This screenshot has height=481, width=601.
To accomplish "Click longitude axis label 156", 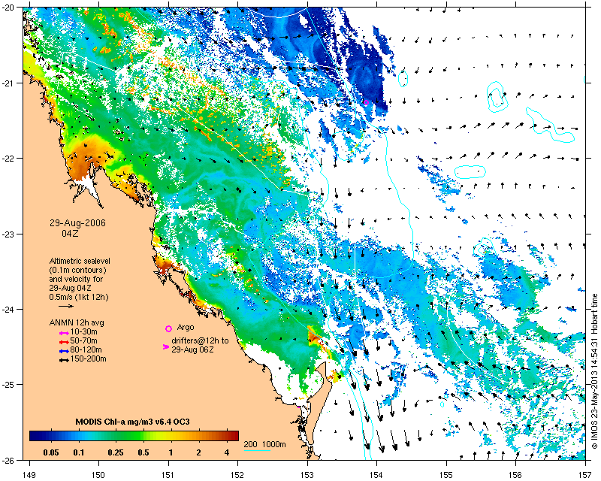I will coord(516,475).
